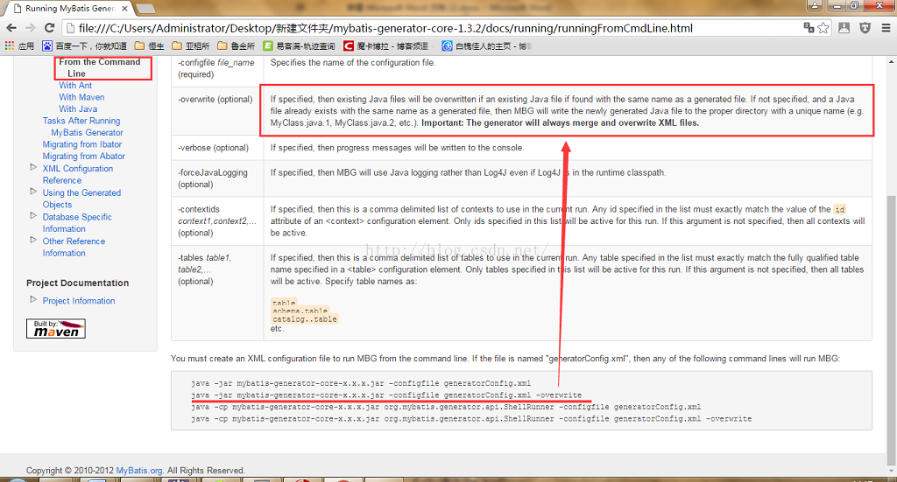Viewport: 897px width, 482px height.
Task: Expand the Other Reference Information node
Action: click(33, 240)
